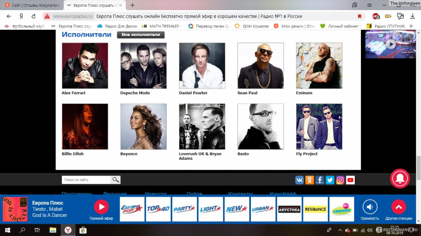This screenshot has height=236, width=421.
Task: Play the Europa Plus live stream
Action: point(101,207)
